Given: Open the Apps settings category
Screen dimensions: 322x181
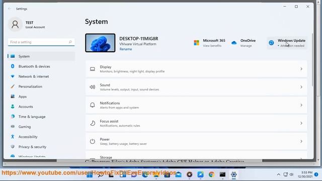Looking at the screenshot, I should coord(41,97).
